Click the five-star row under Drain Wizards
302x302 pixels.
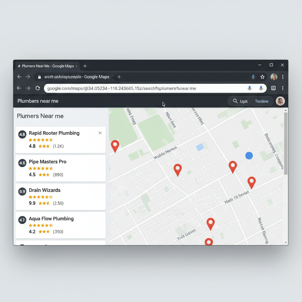41,197
